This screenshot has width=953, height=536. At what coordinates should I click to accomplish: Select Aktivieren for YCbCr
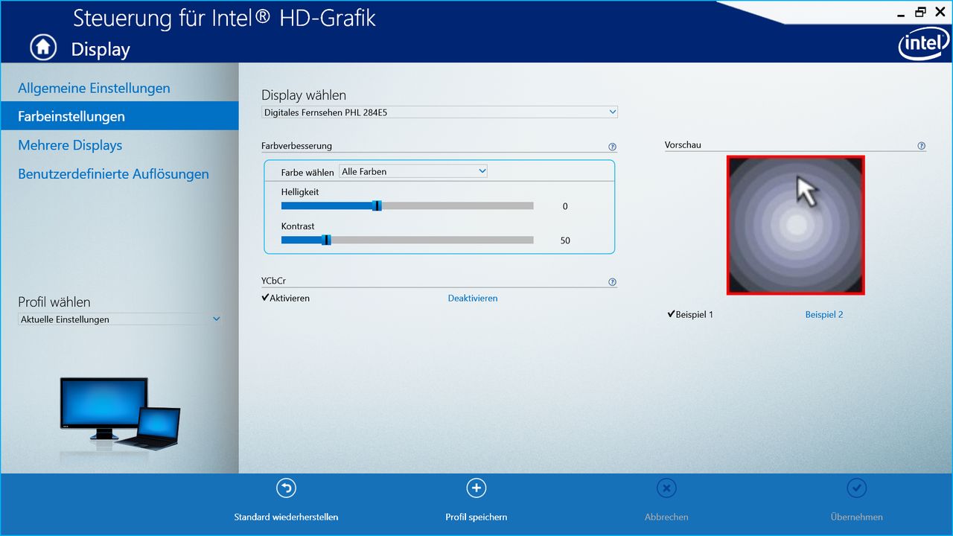(286, 298)
